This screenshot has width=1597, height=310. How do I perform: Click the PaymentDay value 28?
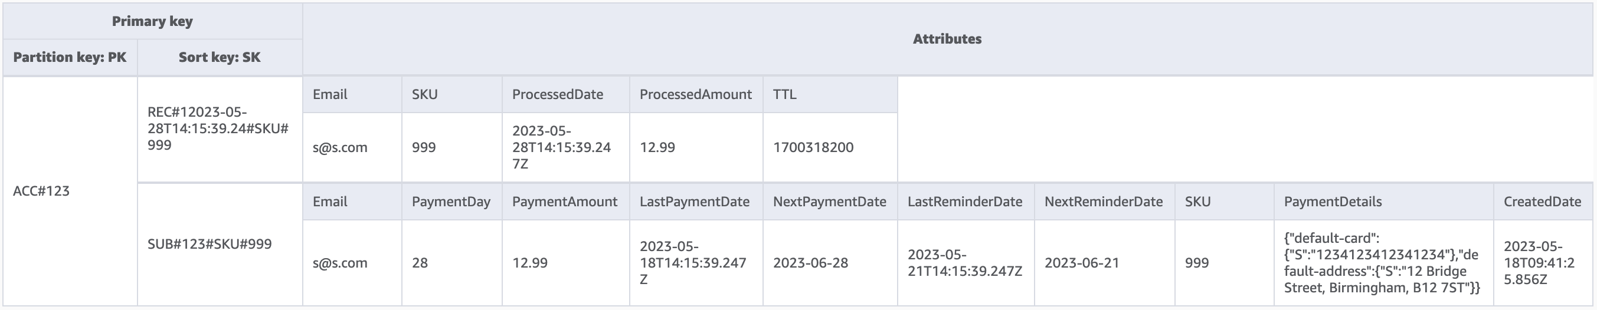tap(420, 263)
